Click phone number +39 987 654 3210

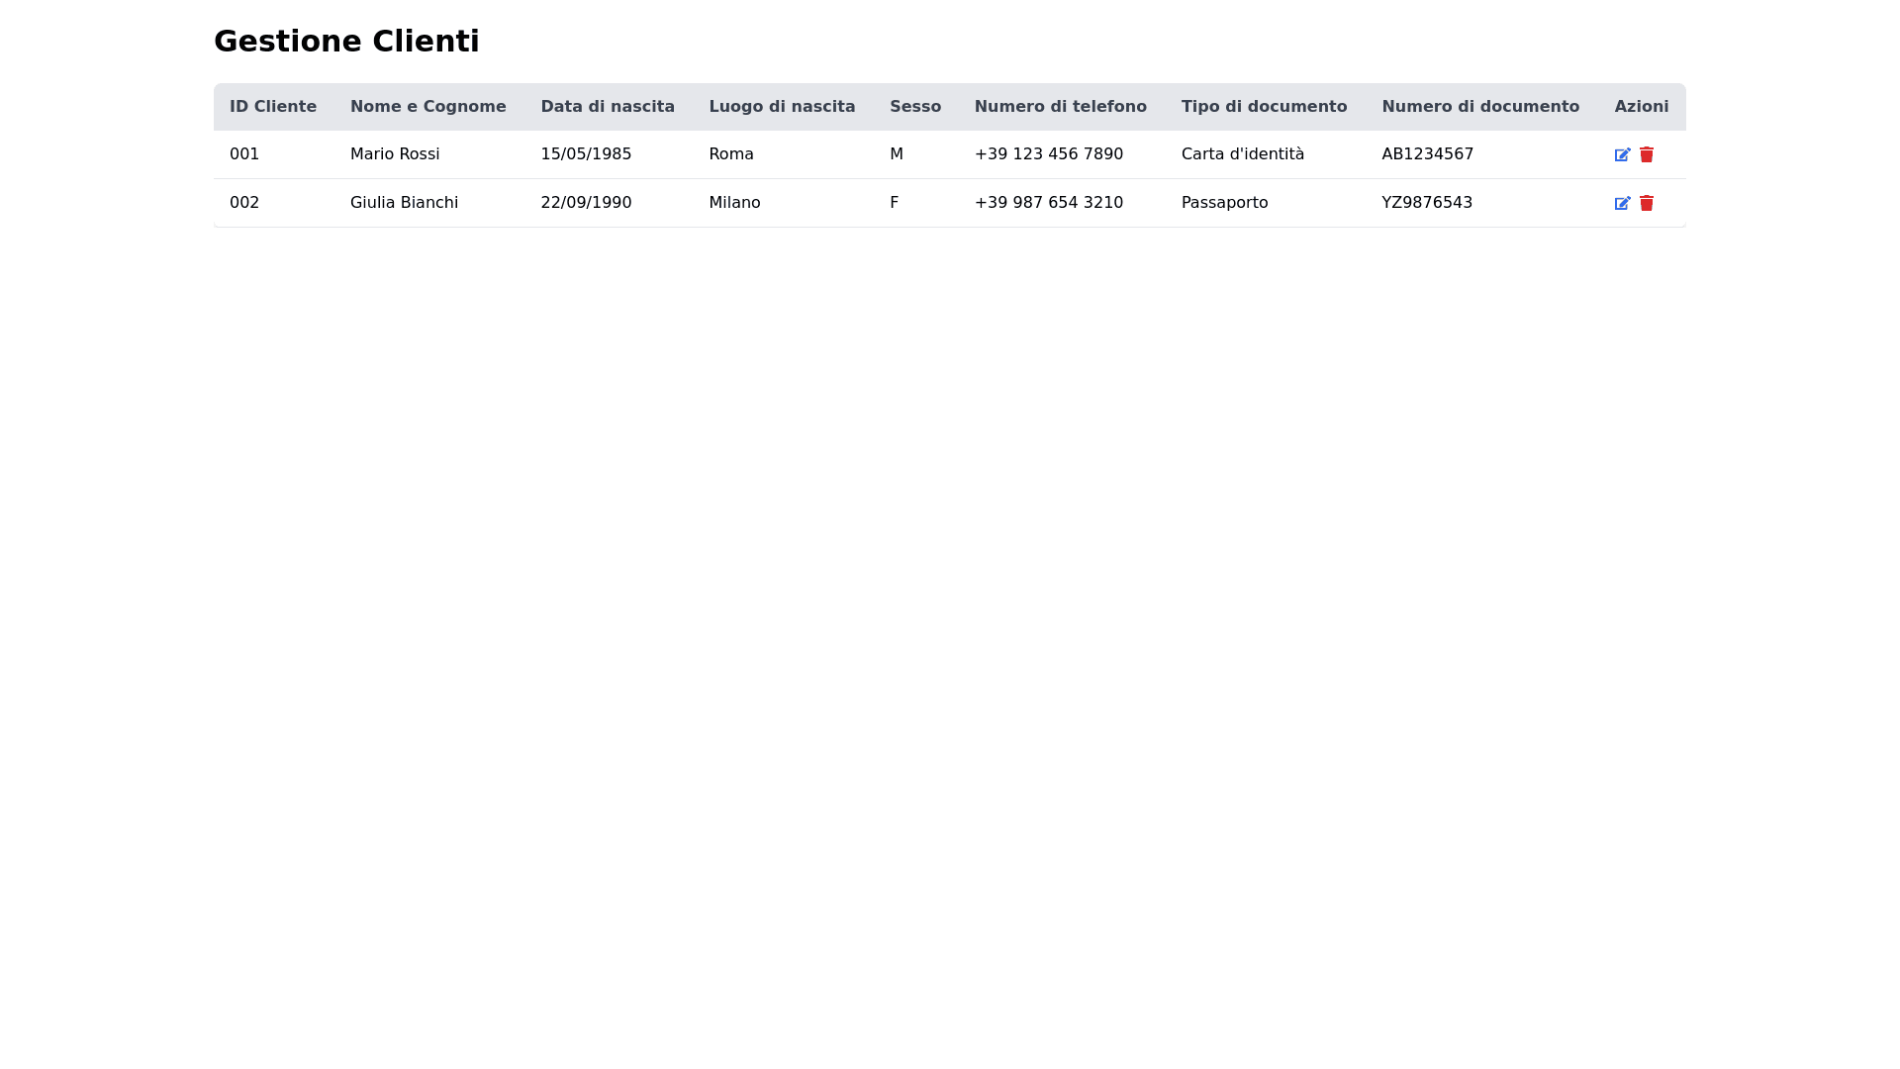click(1048, 203)
